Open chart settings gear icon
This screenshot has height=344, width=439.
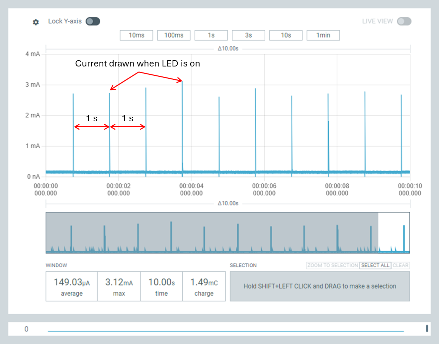click(36, 22)
